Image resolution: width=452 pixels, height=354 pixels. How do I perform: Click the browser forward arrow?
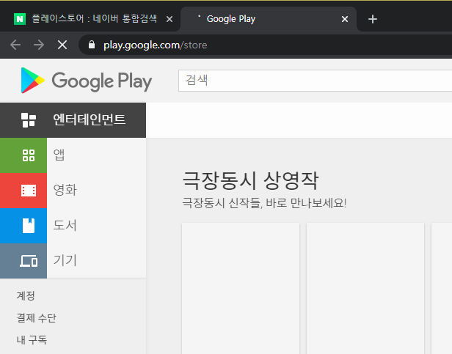tap(39, 45)
